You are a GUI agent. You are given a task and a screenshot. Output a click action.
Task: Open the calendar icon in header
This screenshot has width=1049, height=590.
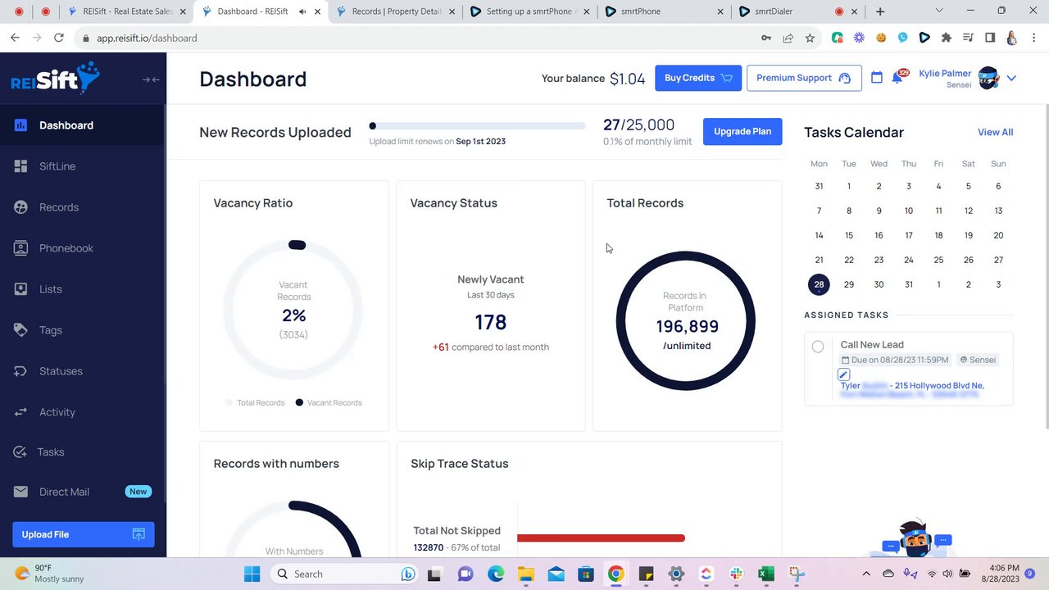[877, 77]
